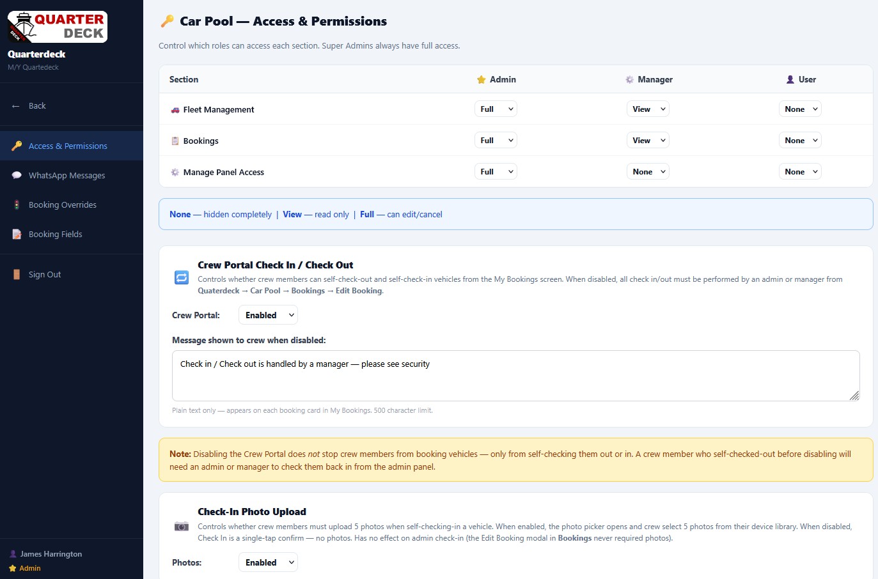Screen dimensions: 878x579
Task: Click the Admin column header label
Action: pyautogui.click(x=503, y=79)
